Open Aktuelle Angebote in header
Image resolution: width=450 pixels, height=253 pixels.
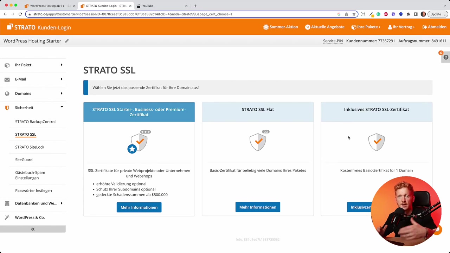[x=324, y=27]
